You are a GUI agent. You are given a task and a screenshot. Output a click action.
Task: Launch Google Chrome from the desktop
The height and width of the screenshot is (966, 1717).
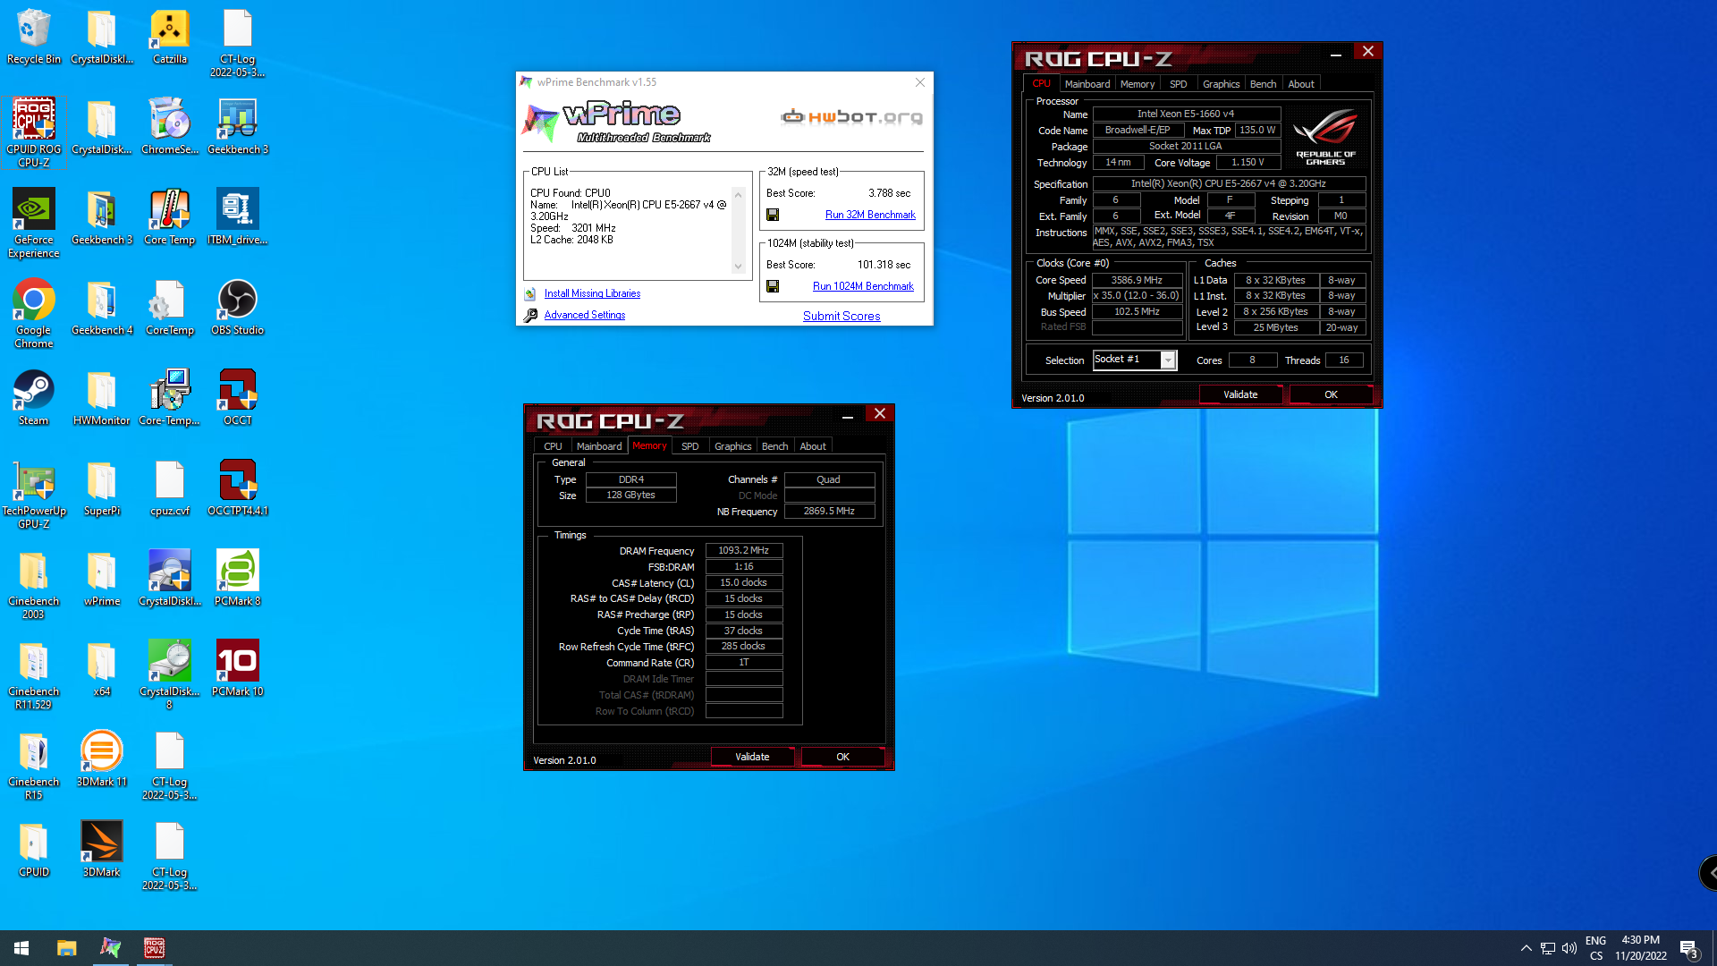[34, 313]
